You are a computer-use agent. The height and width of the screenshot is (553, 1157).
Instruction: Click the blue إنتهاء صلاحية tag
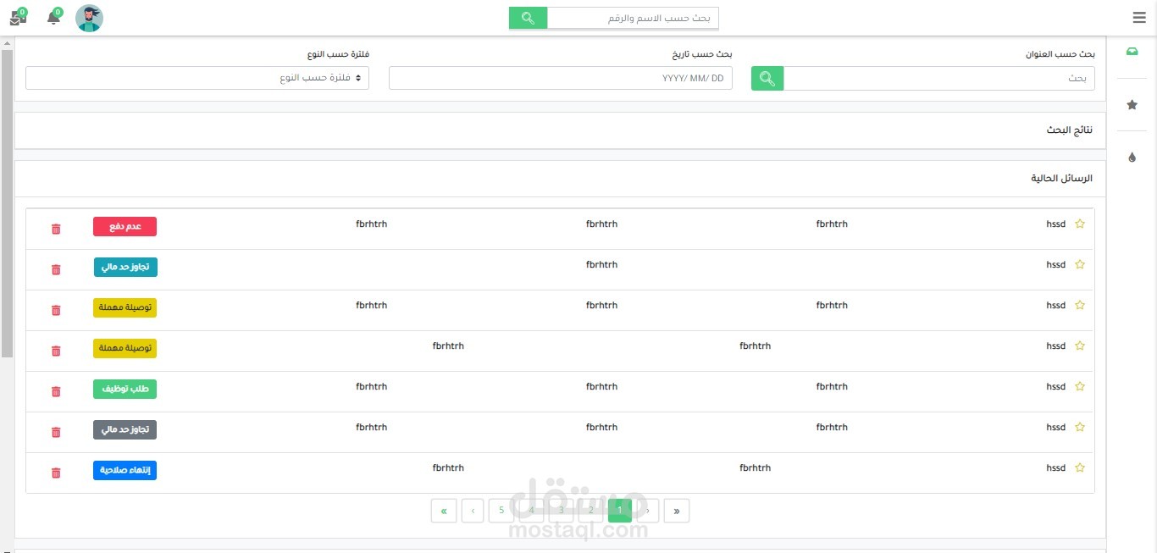(125, 470)
